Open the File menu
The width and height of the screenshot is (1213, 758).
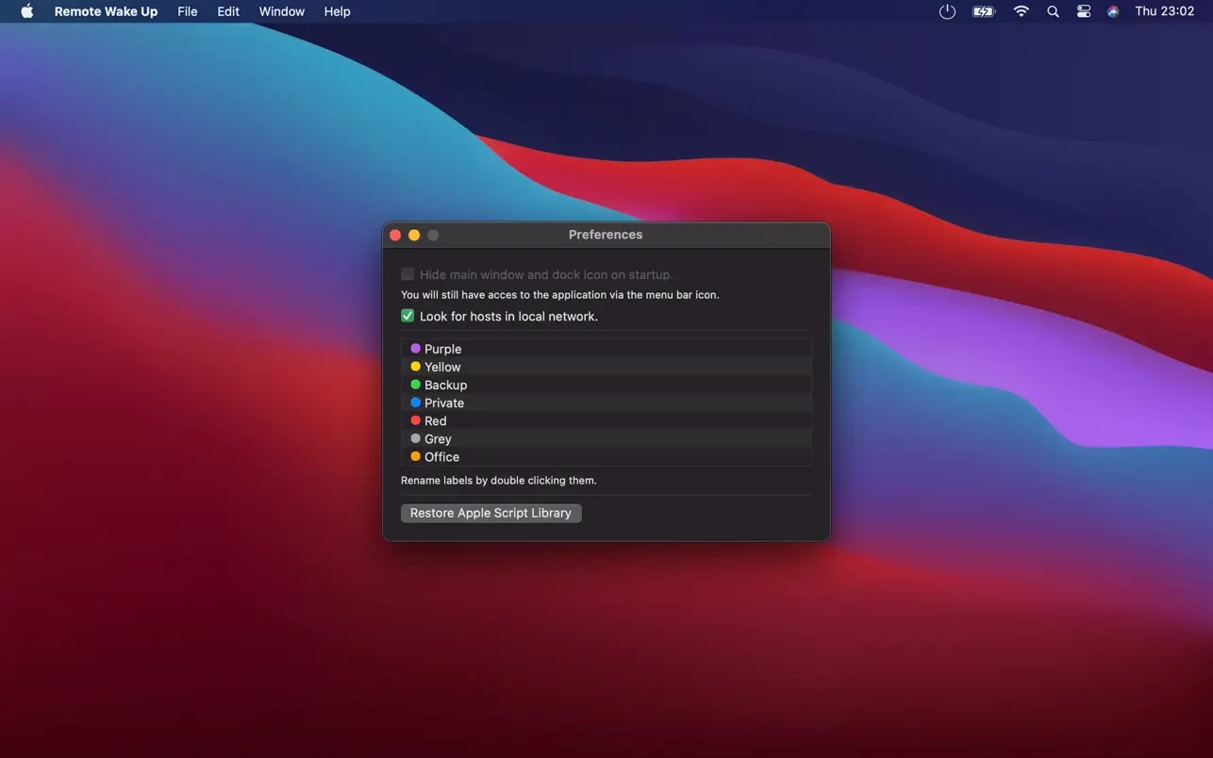(188, 11)
